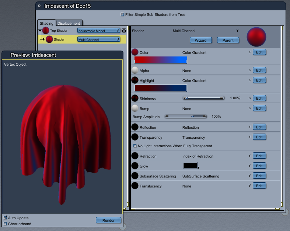Click the large shader preview sphere
Image resolution: width=290 pixels, height=231 pixels.
[x=256, y=37]
